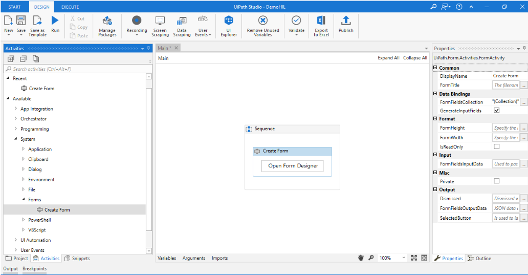
Task: Collapse the ribbon with the caret icon
Action: [x=471, y=7]
